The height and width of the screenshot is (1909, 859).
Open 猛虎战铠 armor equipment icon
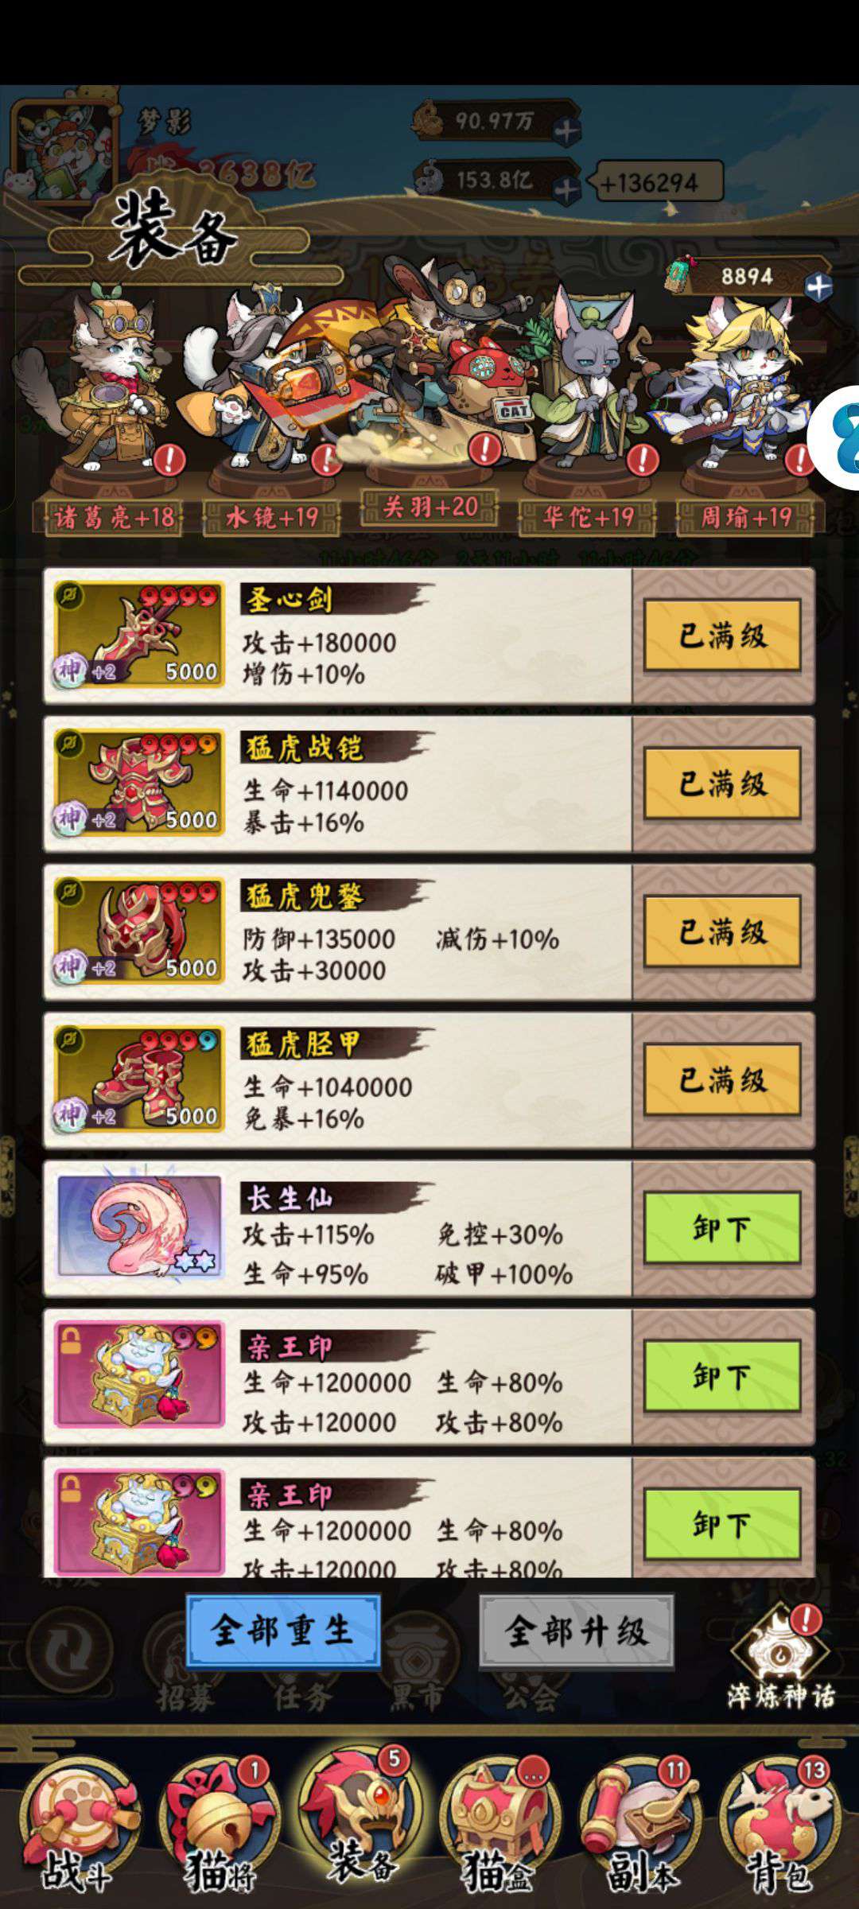click(x=139, y=783)
